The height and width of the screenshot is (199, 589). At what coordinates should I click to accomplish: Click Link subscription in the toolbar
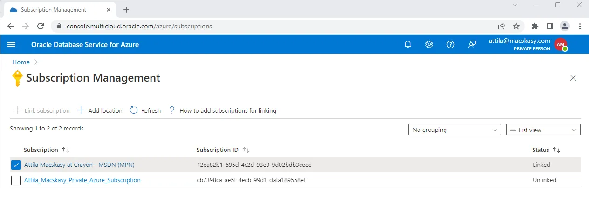point(41,110)
